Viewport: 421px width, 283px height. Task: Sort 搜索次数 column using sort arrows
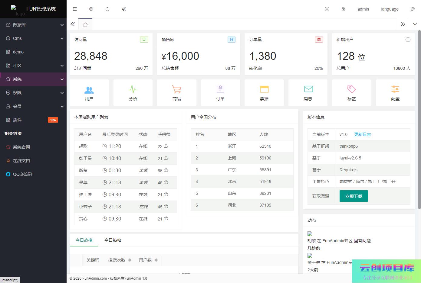[130, 260]
